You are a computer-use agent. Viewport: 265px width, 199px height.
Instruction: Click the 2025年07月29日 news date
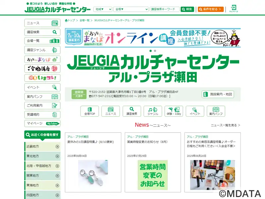click(137, 156)
